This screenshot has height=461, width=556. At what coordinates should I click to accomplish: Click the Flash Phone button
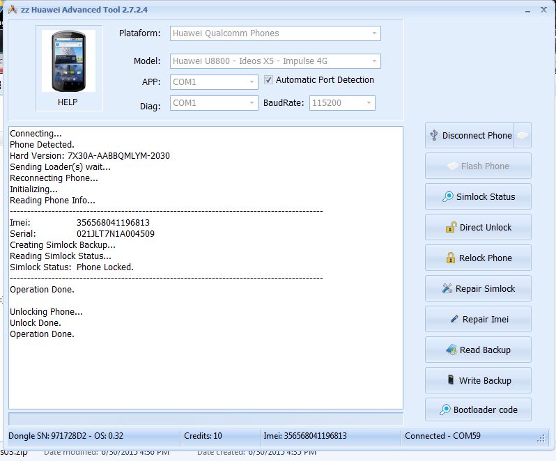point(478,166)
